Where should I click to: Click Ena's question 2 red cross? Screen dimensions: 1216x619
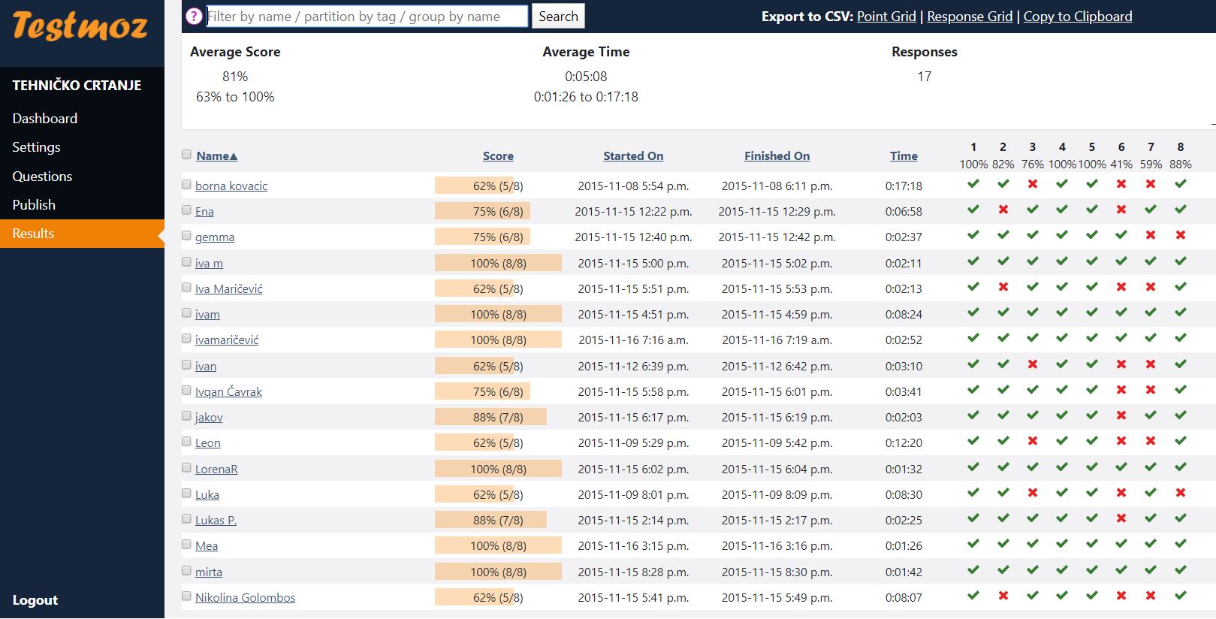tap(1003, 210)
